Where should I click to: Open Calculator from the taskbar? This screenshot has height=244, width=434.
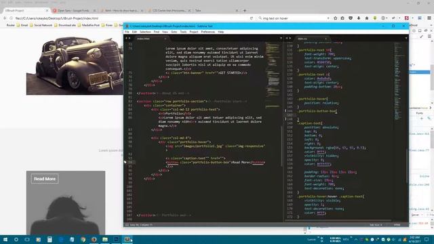coord(50,239)
